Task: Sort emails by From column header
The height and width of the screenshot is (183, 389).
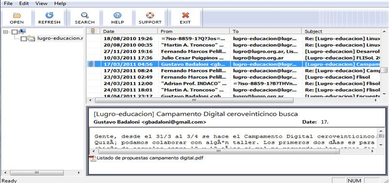Action: (194, 31)
